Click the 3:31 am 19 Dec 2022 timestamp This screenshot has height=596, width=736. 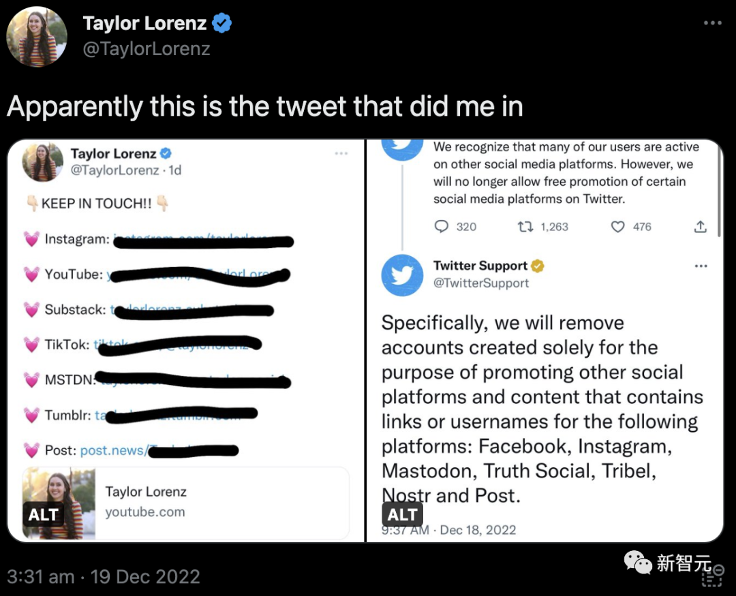104,577
